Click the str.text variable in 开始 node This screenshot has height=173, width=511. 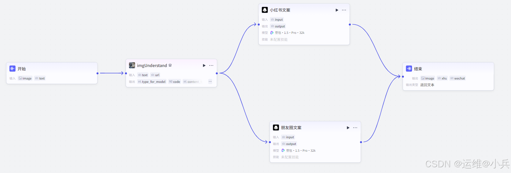coord(40,78)
